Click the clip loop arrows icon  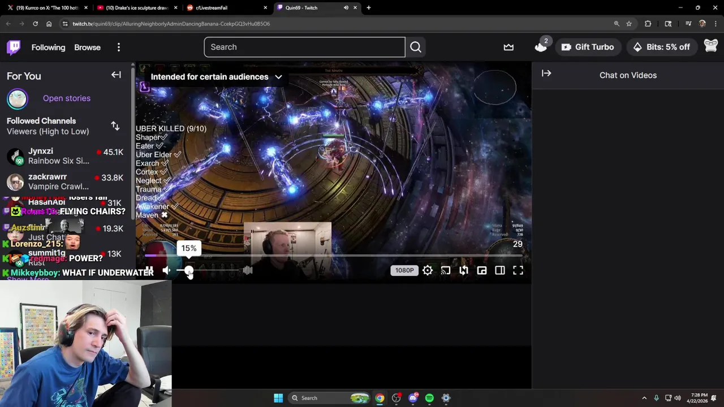pos(464,270)
